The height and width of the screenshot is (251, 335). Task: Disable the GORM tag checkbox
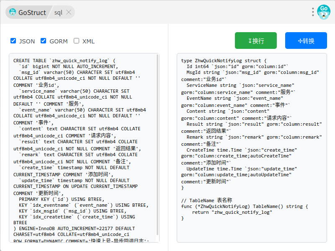[43, 41]
